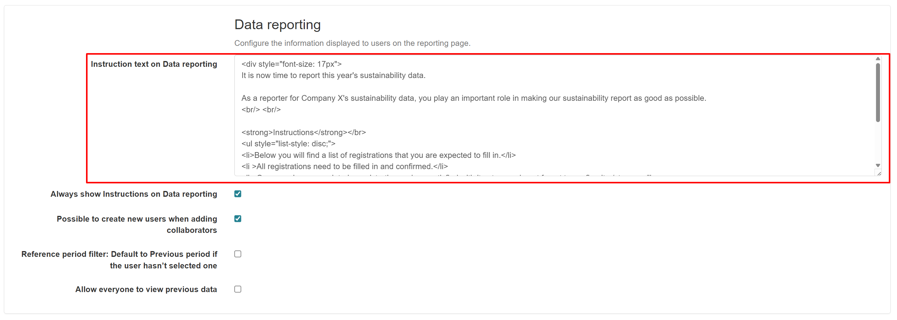
Task: Check Allow everyone to view previous data
Action: (x=238, y=289)
